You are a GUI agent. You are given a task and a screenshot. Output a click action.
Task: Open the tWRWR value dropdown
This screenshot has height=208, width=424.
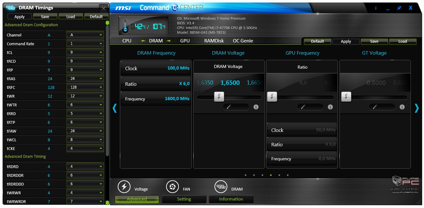tap(85, 193)
